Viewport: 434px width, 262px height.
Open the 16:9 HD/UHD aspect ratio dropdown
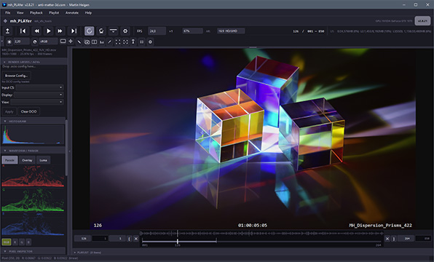tap(231, 31)
